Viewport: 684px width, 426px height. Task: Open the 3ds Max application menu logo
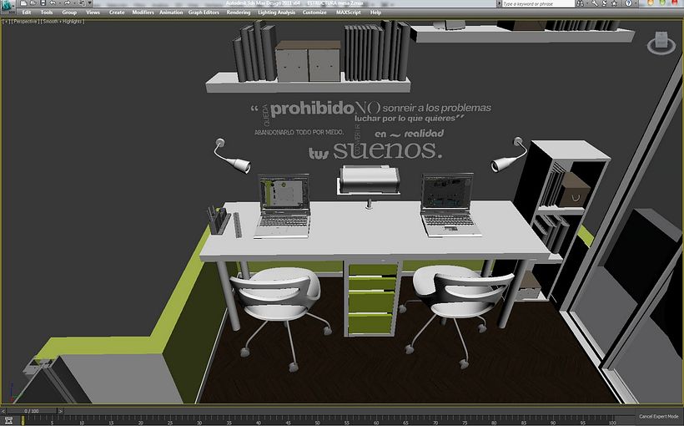click(6, 6)
